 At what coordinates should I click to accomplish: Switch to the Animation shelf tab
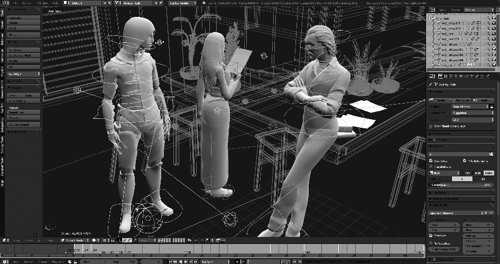pos(2,56)
